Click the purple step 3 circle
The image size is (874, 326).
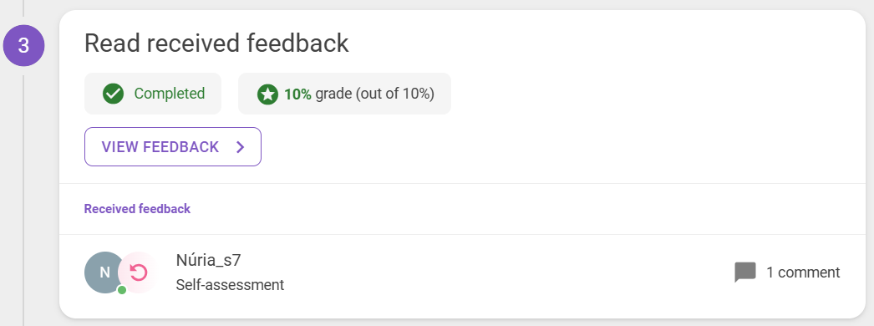pos(23,46)
